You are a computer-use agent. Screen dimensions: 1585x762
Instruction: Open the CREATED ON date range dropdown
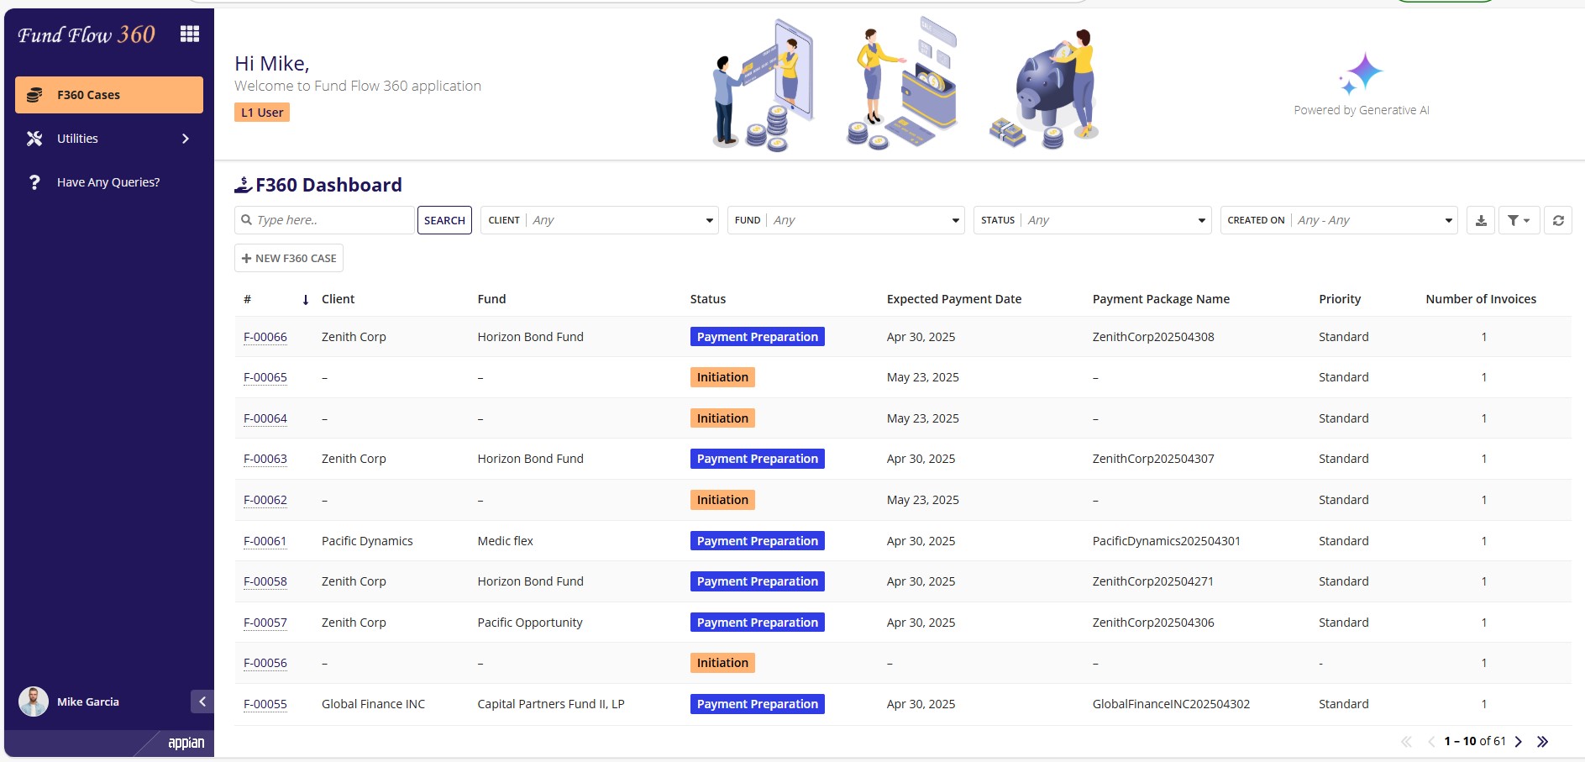(x=1339, y=220)
